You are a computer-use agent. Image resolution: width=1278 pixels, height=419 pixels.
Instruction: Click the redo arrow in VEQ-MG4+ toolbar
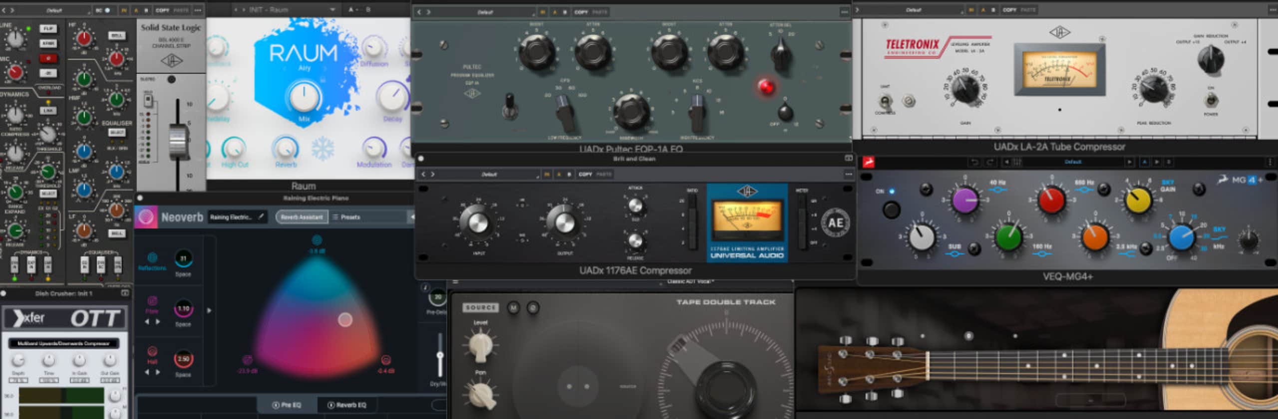point(989,162)
